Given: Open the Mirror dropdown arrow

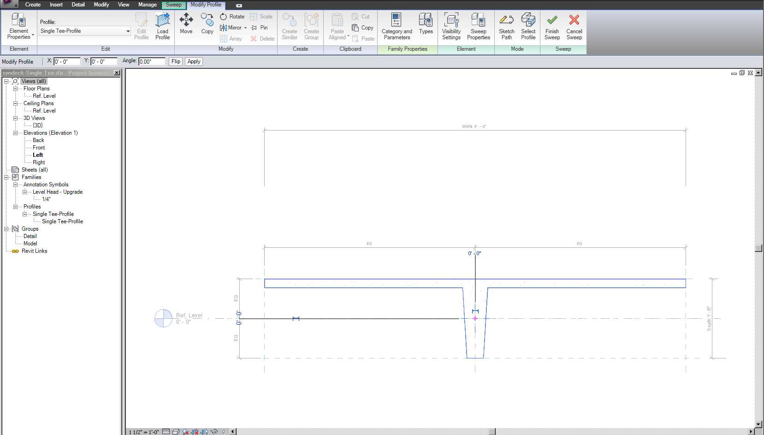Looking at the screenshot, I should (x=245, y=28).
